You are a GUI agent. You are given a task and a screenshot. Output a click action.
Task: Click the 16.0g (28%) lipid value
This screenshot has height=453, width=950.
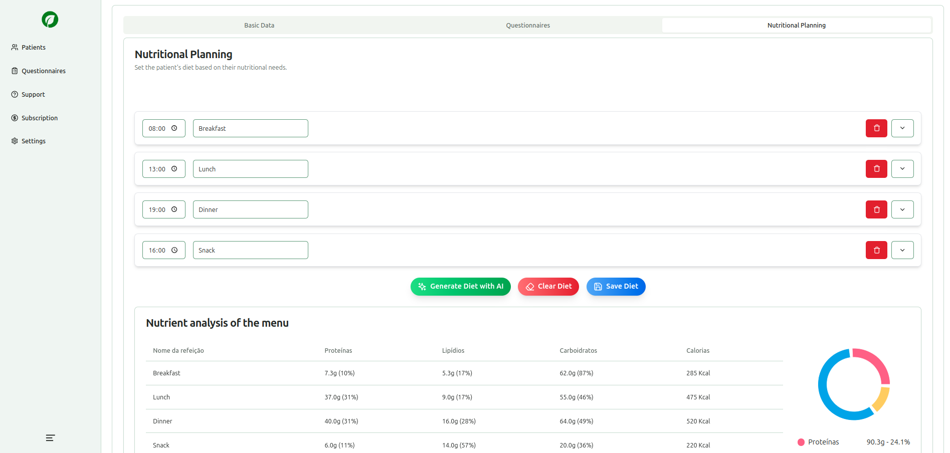[x=459, y=421]
